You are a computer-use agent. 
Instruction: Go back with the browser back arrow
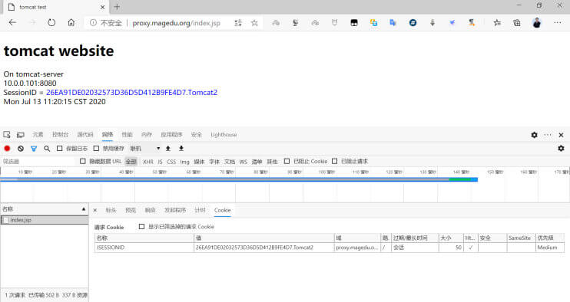click(12, 22)
